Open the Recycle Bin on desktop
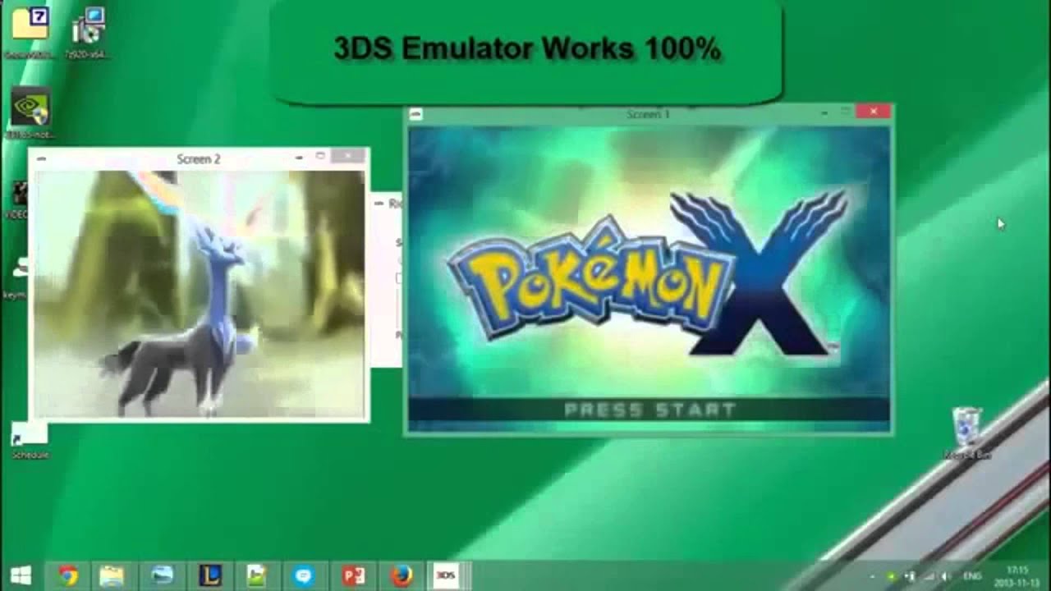The width and height of the screenshot is (1051, 591). pyautogui.click(x=966, y=433)
